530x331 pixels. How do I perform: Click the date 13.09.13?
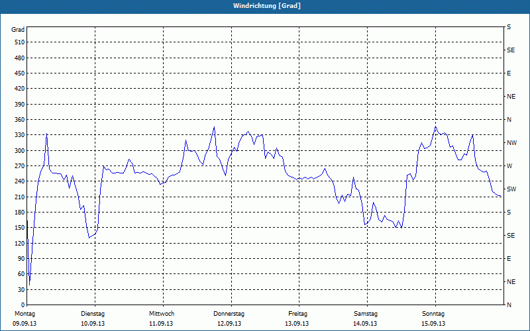(297, 324)
